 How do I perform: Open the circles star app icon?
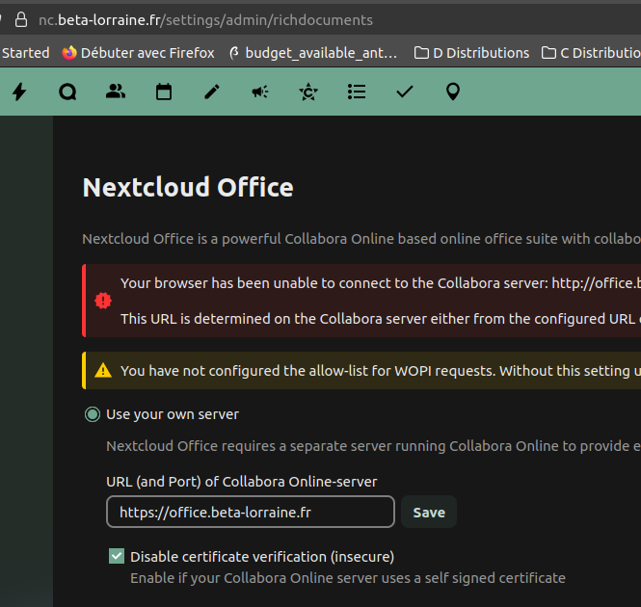coord(308,92)
